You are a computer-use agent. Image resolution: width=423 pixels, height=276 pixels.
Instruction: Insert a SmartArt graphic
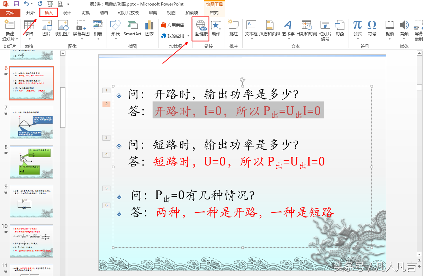click(x=132, y=28)
